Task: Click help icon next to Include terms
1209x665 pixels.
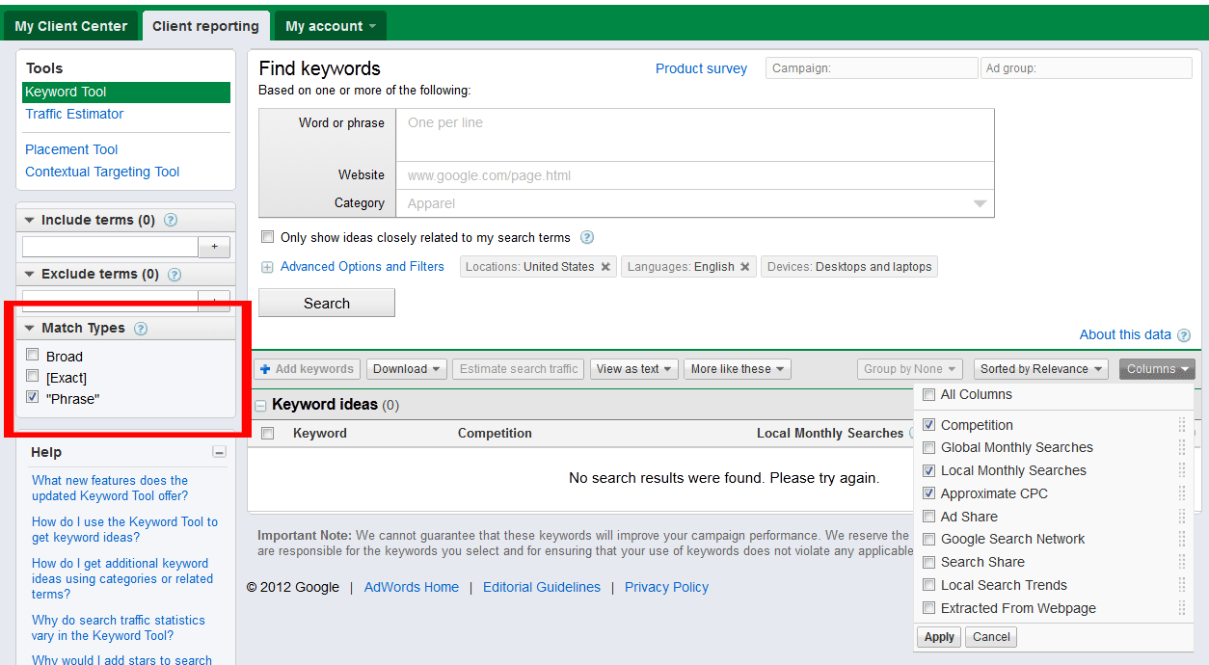Action: (171, 220)
